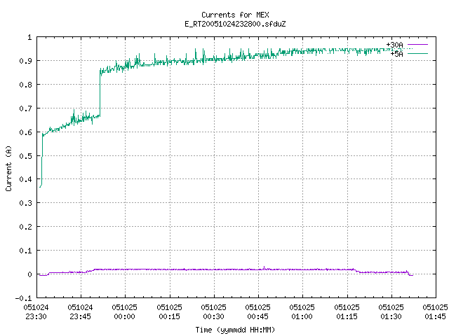Click the x-axis label 051025 01:00
449x336 pixels.
[302, 312]
